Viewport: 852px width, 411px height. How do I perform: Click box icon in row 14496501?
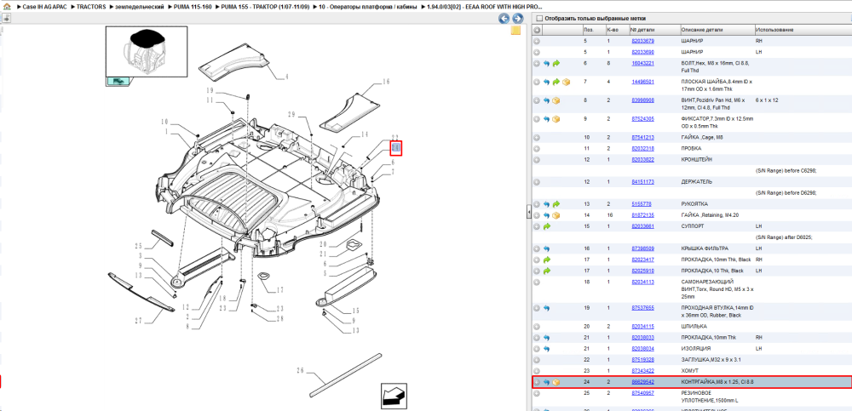566,82
